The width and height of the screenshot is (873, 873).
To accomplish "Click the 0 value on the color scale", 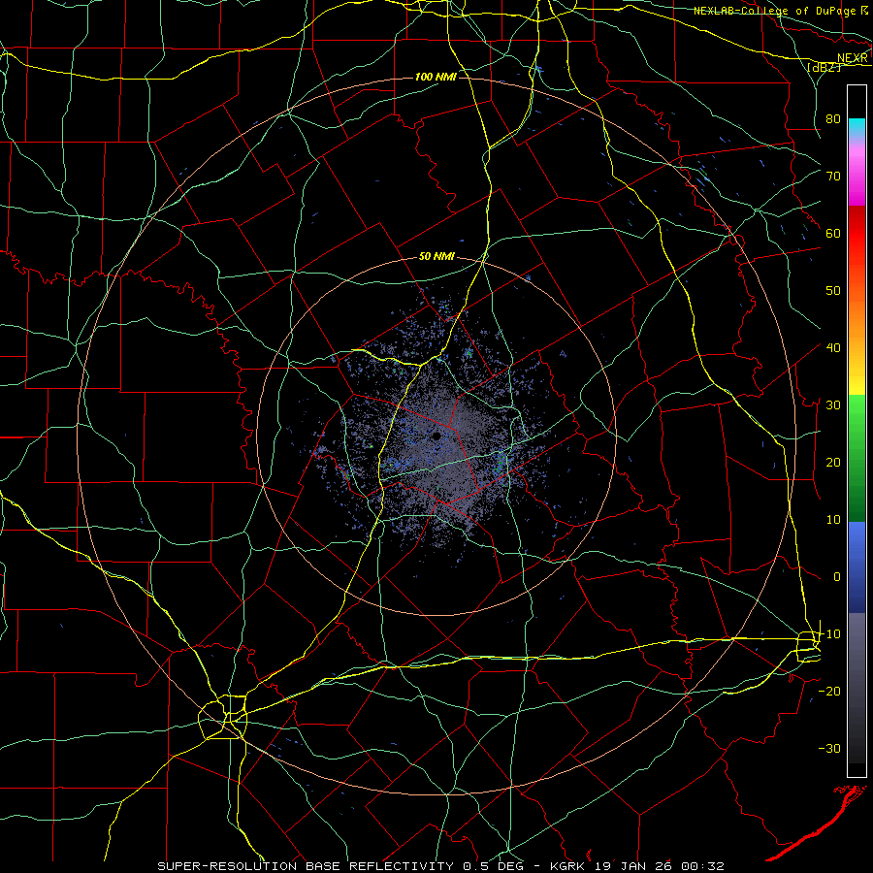I will click(837, 577).
